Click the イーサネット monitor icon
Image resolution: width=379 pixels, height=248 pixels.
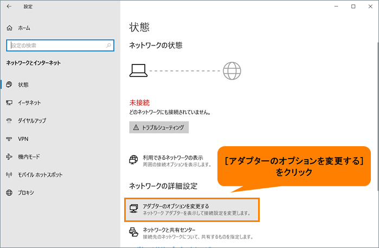click(x=9, y=103)
